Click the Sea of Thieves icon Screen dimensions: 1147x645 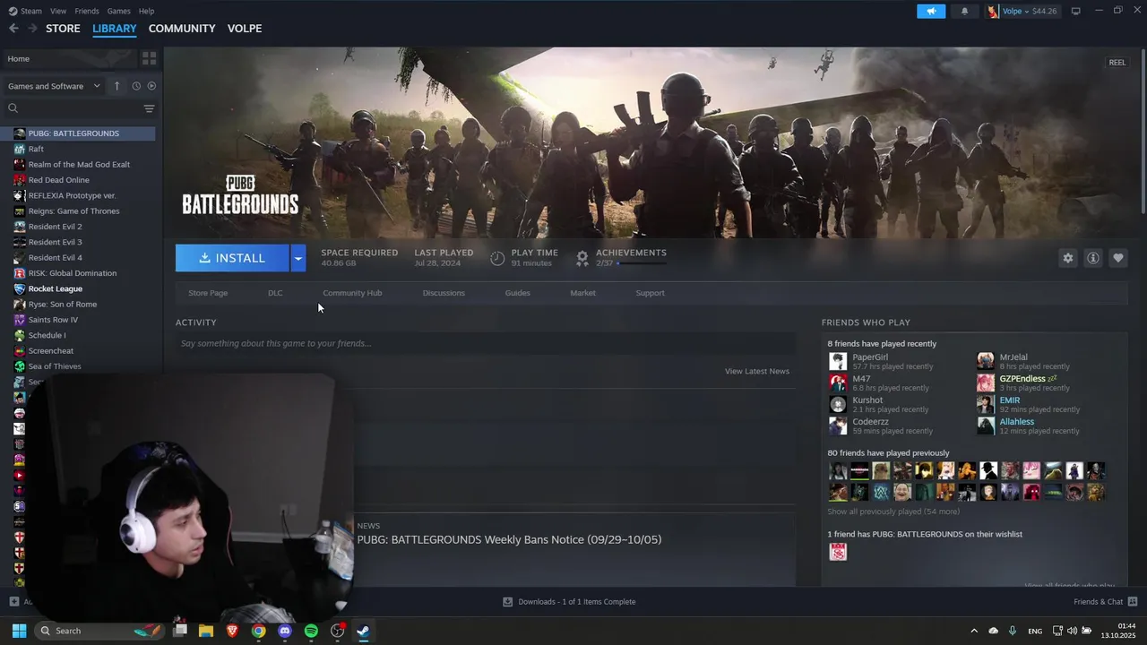pos(20,366)
